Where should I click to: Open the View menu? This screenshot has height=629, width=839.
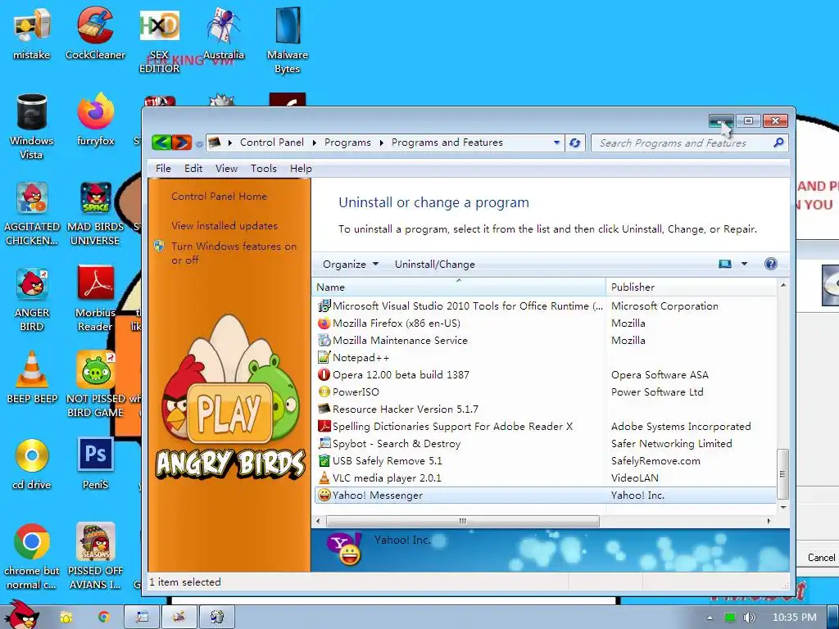point(226,169)
